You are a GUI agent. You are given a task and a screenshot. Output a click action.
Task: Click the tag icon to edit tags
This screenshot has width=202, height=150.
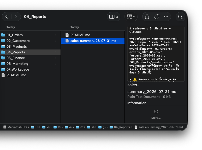point(157,17)
